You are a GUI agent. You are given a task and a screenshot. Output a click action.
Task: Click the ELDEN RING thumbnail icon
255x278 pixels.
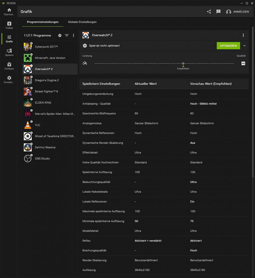[28, 102]
